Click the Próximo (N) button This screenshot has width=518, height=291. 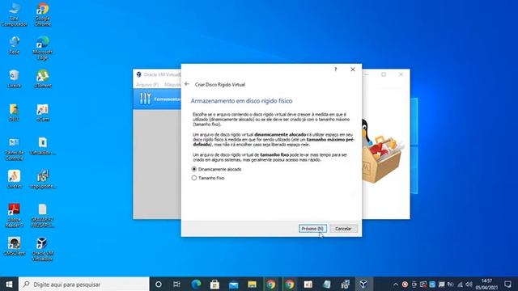coord(312,229)
